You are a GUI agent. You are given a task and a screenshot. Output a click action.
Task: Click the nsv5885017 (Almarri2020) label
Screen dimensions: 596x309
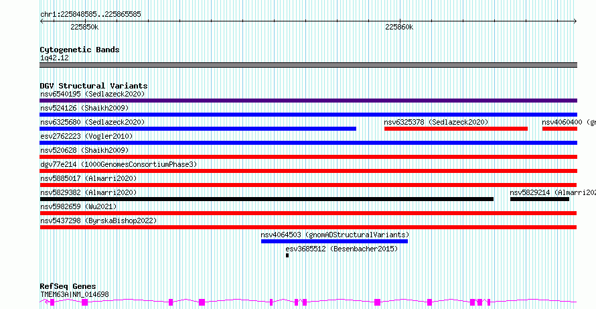[x=88, y=178]
